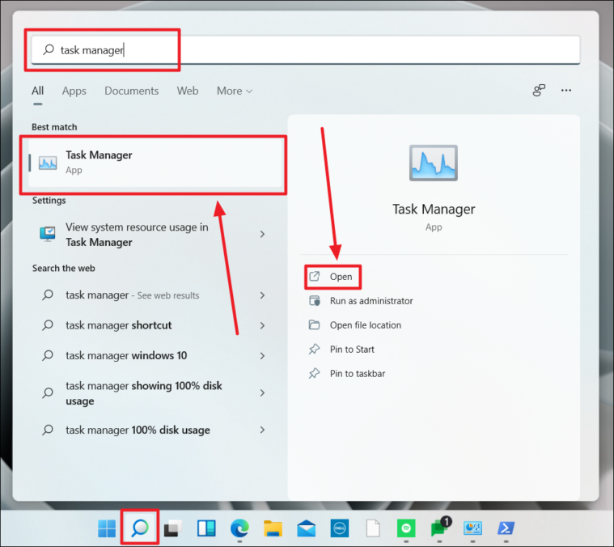Image resolution: width=614 pixels, height=547 pixels.
Task: Open the chat app with notification badge
Action: [x=440, y=527]
